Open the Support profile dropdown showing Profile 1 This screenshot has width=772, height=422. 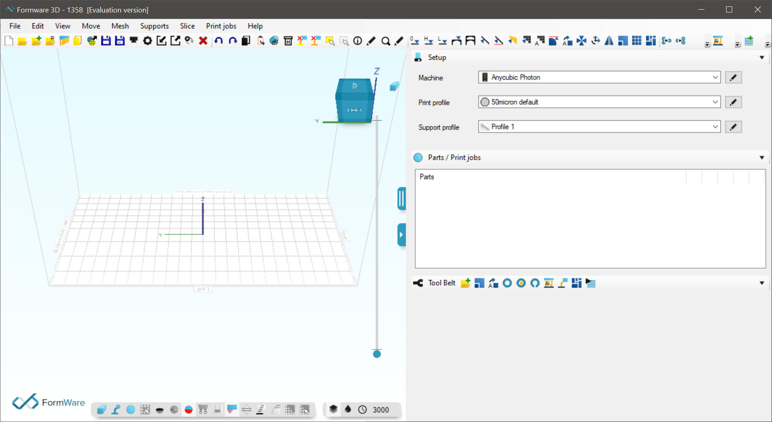(599, 127)
